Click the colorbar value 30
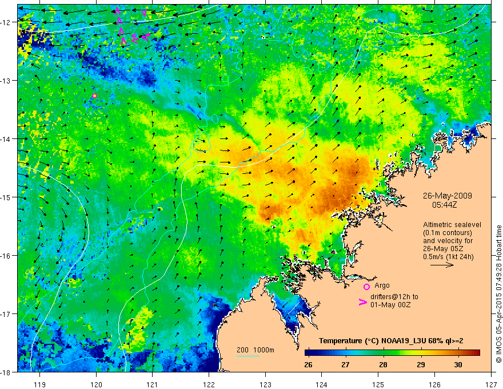This screenshot has height=389, width=503. pos(458,364)
